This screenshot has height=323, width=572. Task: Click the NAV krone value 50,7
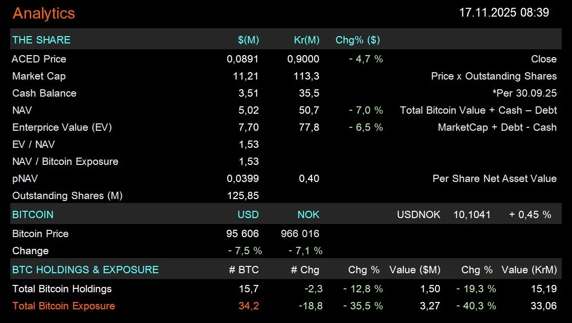(309, 110)
